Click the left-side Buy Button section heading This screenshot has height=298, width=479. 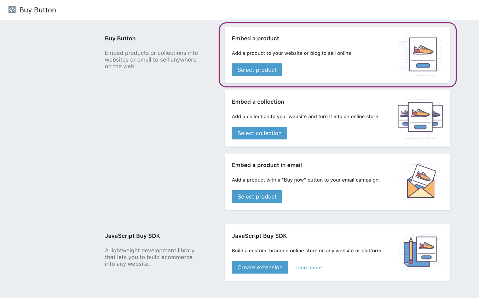(x=120, y=38)
